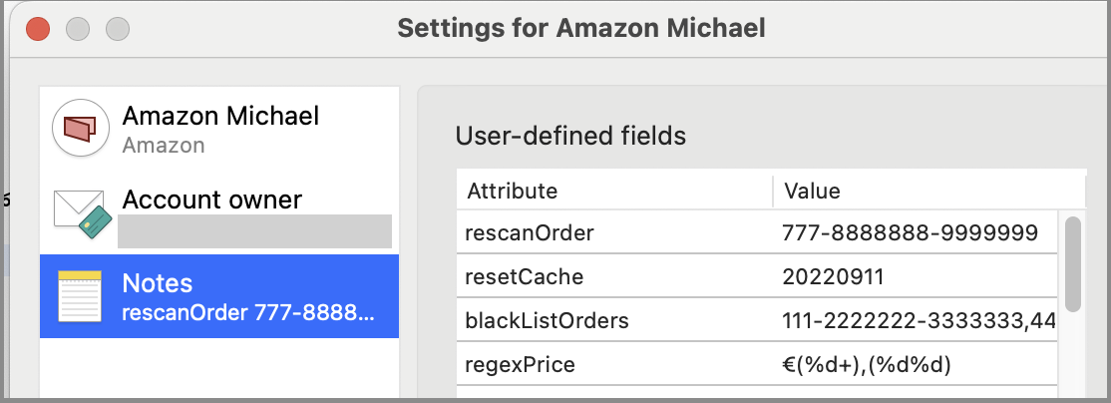Click the Notes notepad icon
Viewport: 1111px width, 403px height.
[x=81, y=296]
